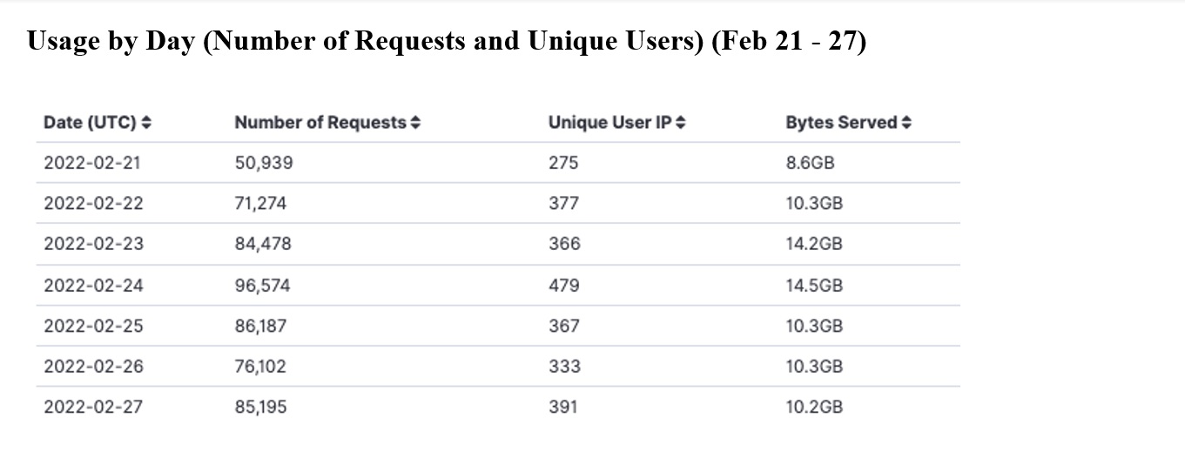
Task: Select the 2022-02-24 date cell
Action: 93,286
